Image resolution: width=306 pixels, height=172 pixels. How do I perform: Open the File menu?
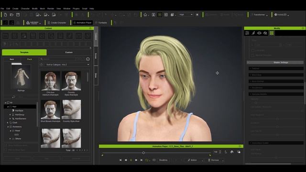pos(2,9)
